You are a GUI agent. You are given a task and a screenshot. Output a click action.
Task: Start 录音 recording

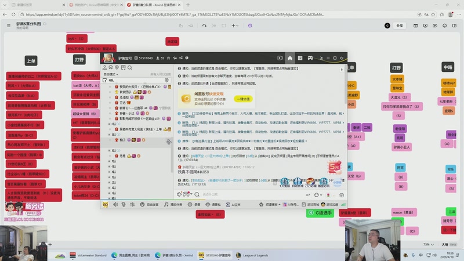[x=194, y=205]
